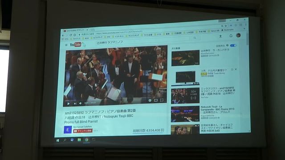The height and width of the screenshot is (160, 285).
Task: Open the BBC Proms 2013 video thumbnail
Action: click(x=185, y=114)
